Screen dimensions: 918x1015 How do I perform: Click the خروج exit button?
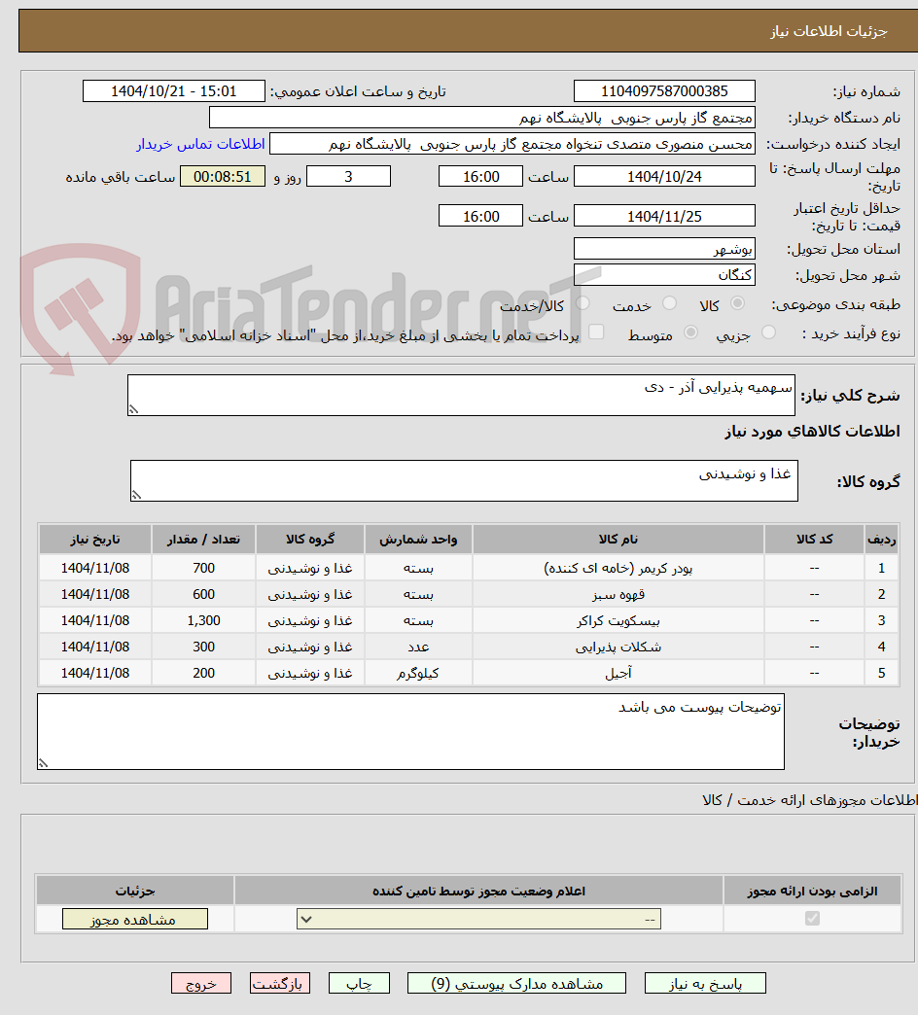201,983
